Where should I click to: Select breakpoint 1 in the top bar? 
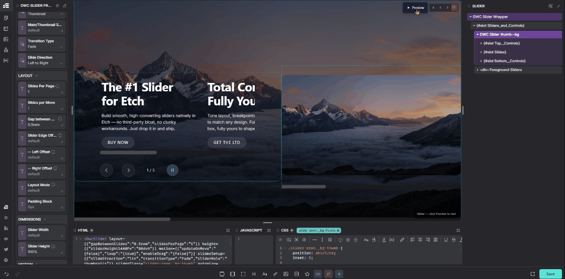(x=455, y=7)
